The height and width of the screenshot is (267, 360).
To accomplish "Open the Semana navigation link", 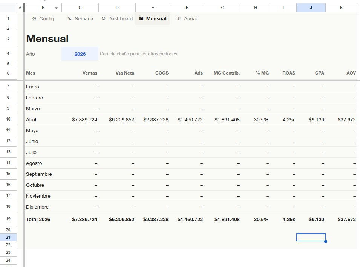I will pyautogui.click(x=80, y=18).
